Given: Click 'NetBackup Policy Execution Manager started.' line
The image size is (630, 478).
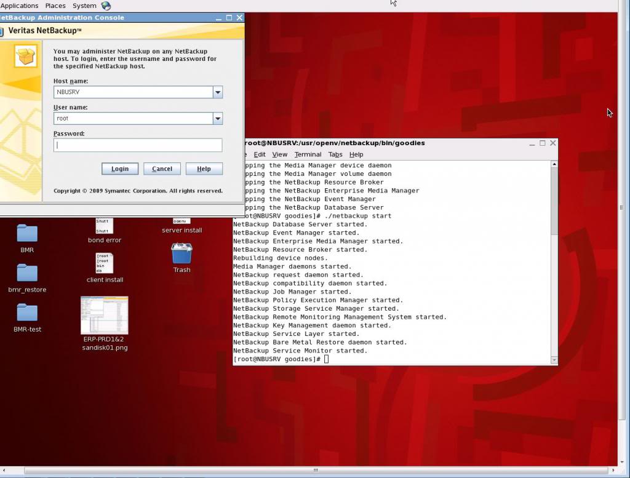Looking at the screenshot, I should (318, 300).
